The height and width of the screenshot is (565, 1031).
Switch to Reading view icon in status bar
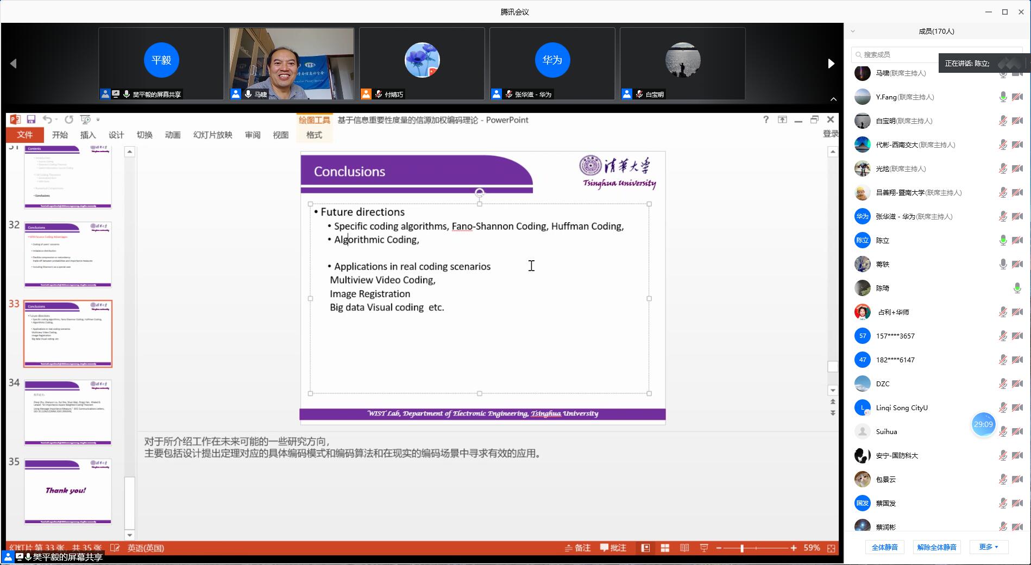(684, 548)
